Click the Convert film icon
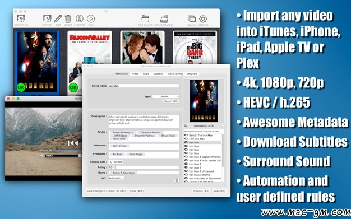This screenshot has width=351, height=219. [x=47, y=18]
